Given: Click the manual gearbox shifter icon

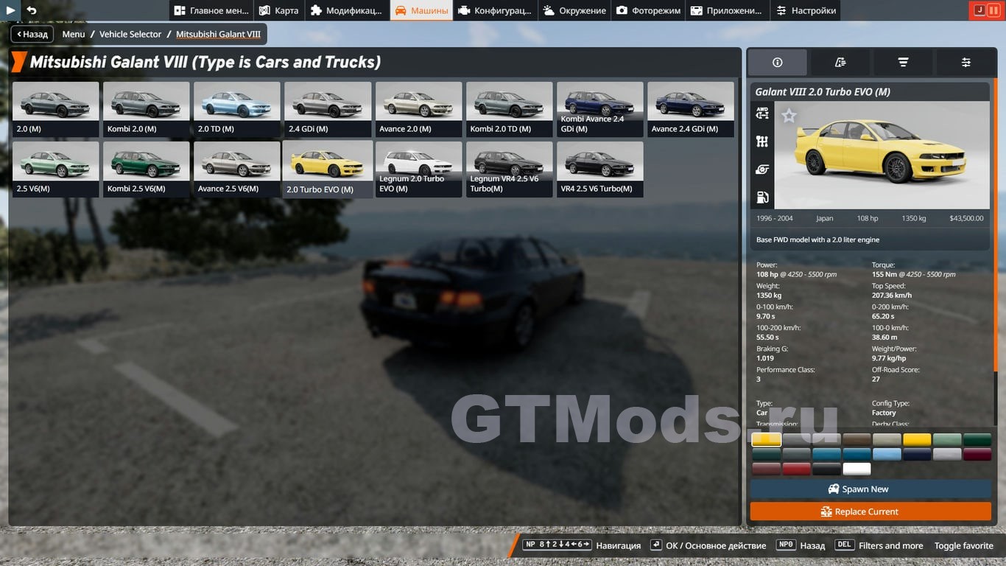Looking at the screenshot, I should [762, 141].
